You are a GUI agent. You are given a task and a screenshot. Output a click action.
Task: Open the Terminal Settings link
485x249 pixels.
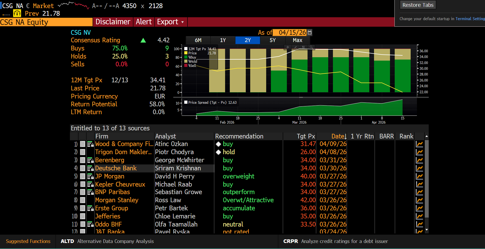click(x=470, y=19)
